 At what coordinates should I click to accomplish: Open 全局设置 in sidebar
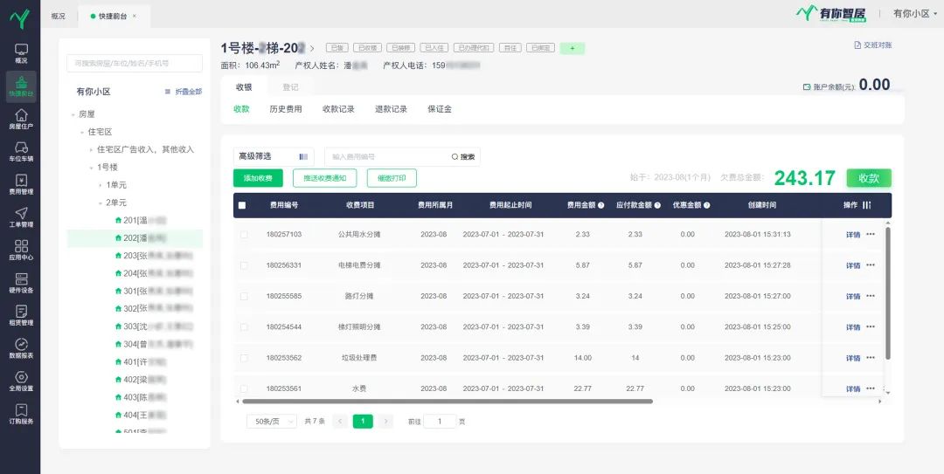coord(20,381)
